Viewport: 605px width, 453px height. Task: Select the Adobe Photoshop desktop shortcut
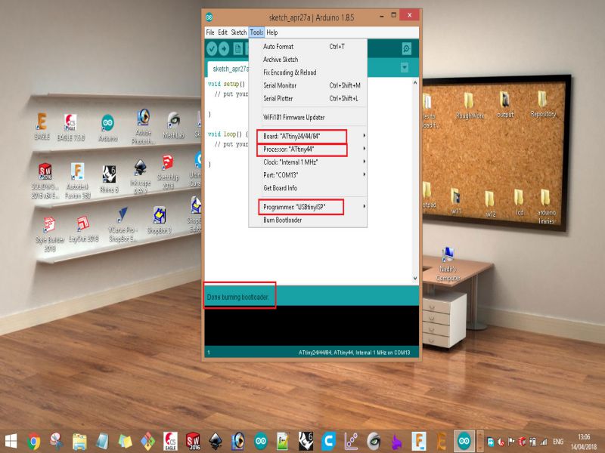point(143,127)
